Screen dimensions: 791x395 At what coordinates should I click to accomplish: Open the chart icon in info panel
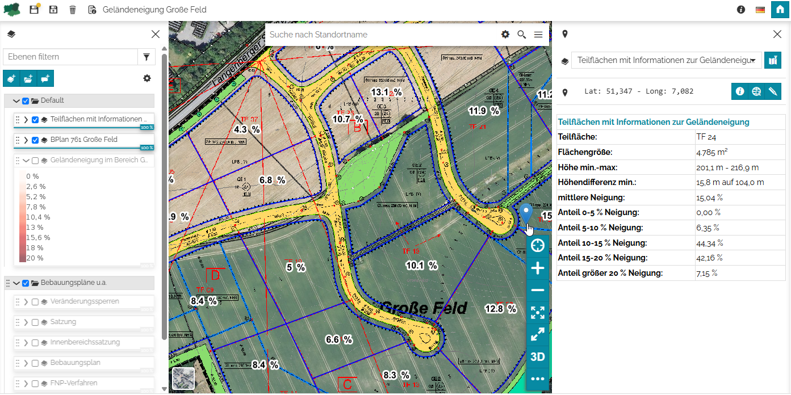coord(772,60)
